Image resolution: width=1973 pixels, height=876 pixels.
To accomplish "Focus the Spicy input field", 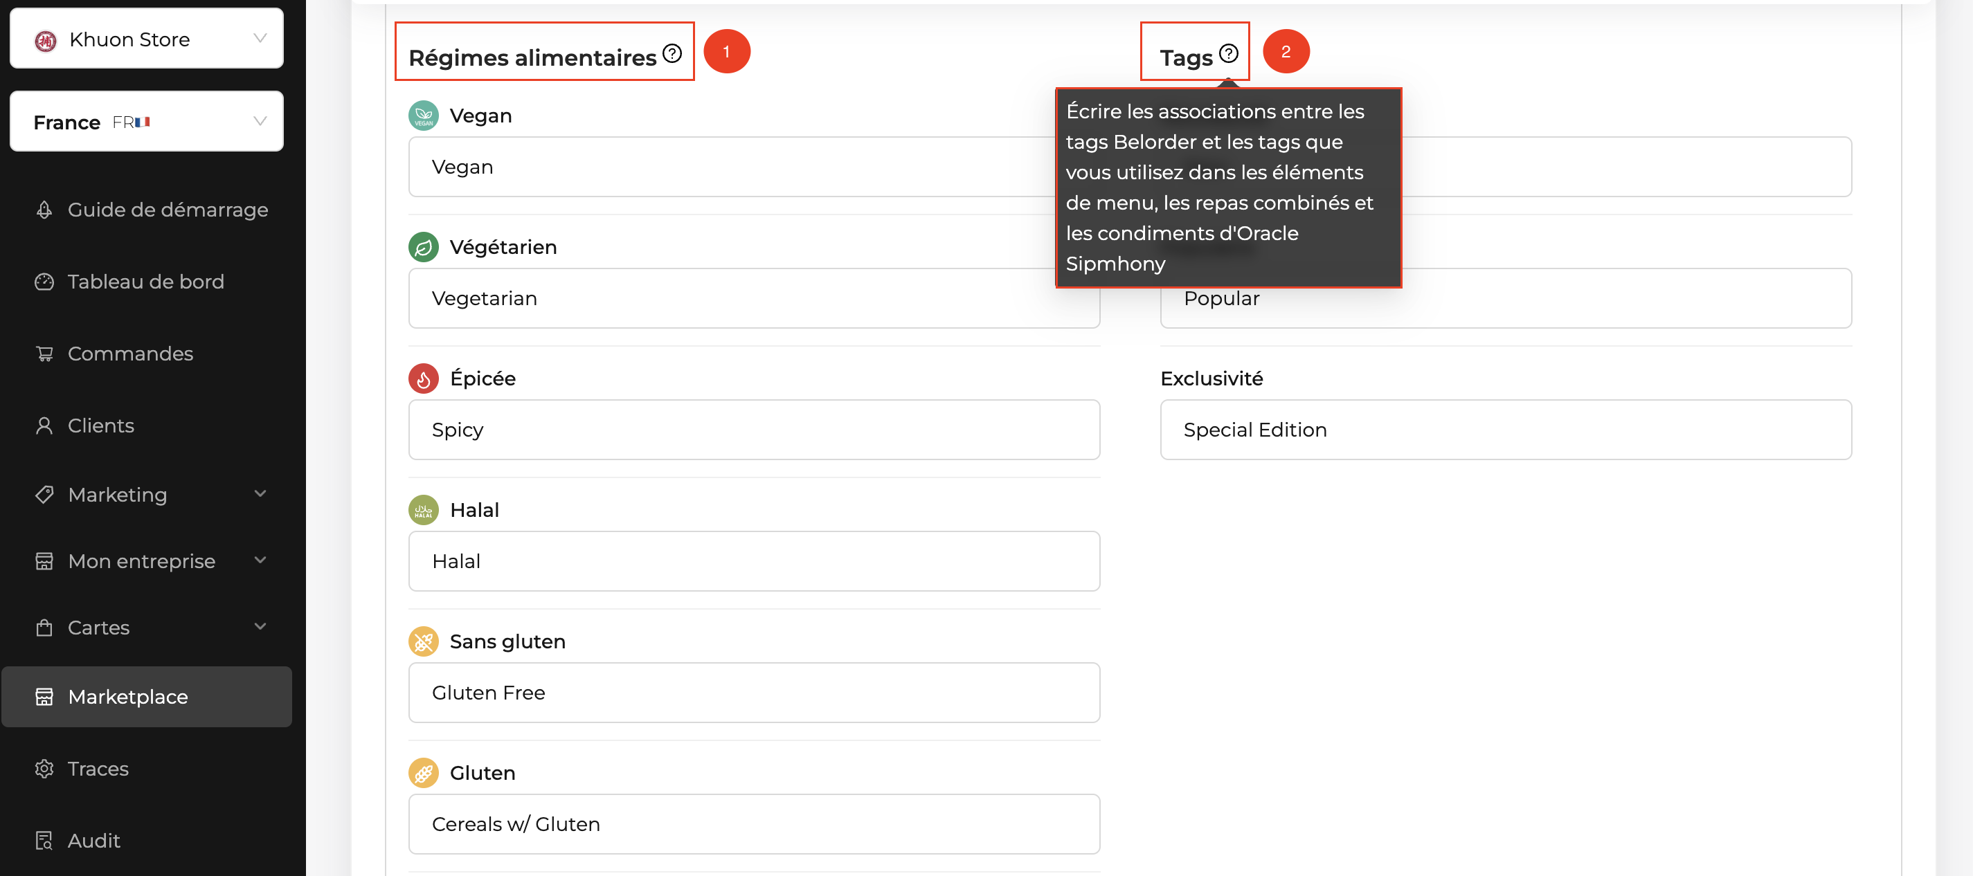I will (755, 430).
